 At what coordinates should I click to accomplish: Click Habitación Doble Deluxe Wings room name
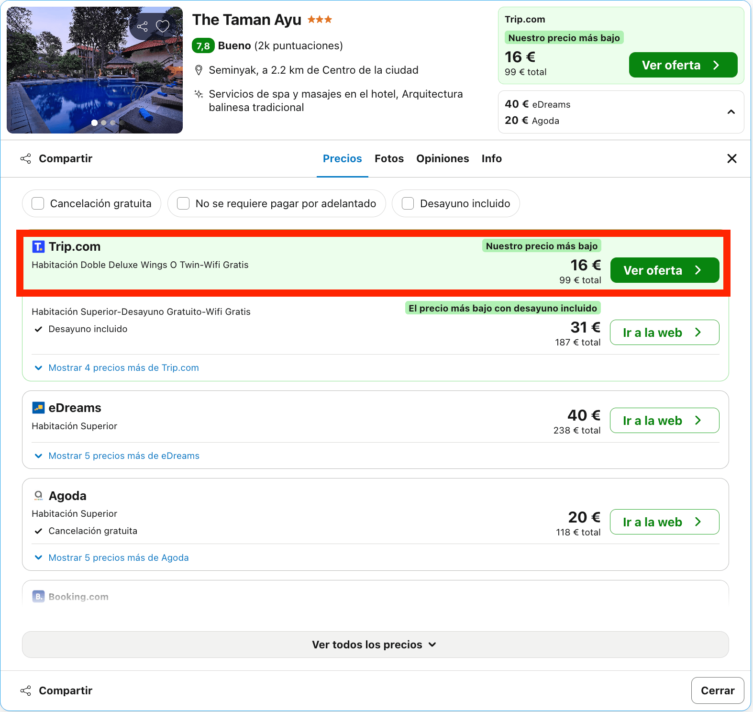(x=140, y=265)
